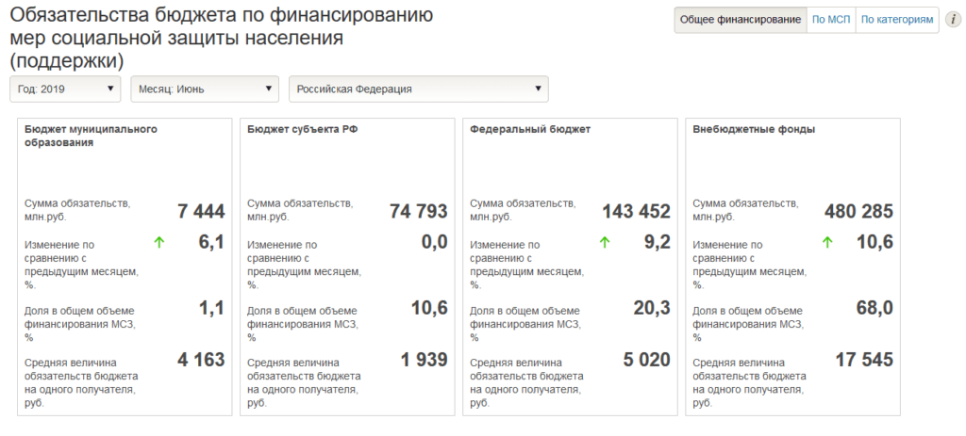Click the 480 285 extra-budgetary funds value
Viewport: 966px width, 436px height.
coord(858,211)
